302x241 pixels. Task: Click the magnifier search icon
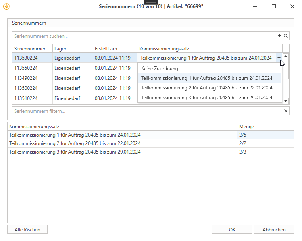click(x=286, y=36)
